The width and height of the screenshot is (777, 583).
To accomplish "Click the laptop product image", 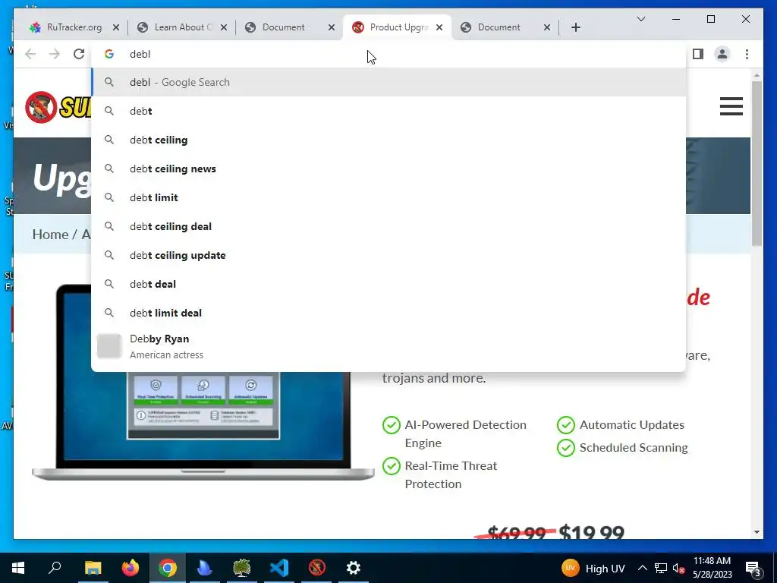I will 203,427.
